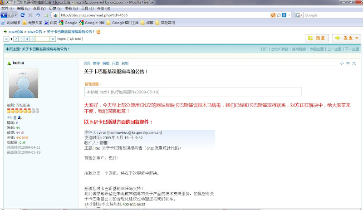Screen dimensions: 363x210
Task: Click the 推荐 recommend link
Action: 96,63
